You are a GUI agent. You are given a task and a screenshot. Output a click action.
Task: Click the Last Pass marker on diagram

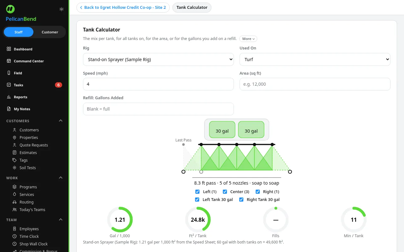tap(183, 145)
